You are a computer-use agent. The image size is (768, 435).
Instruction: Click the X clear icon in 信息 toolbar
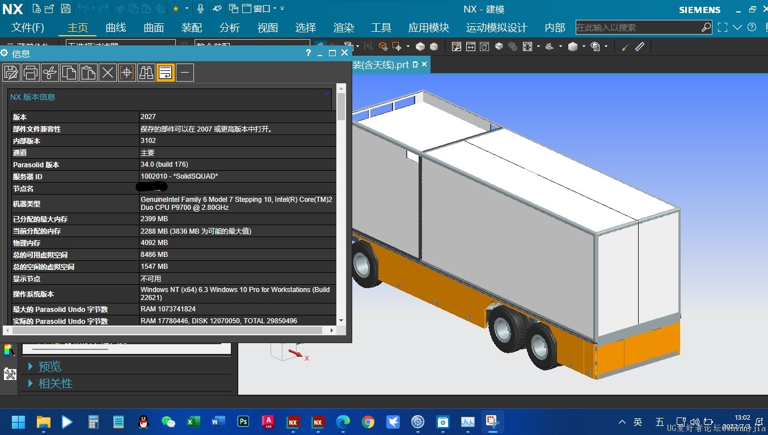[x=108, y=73]
